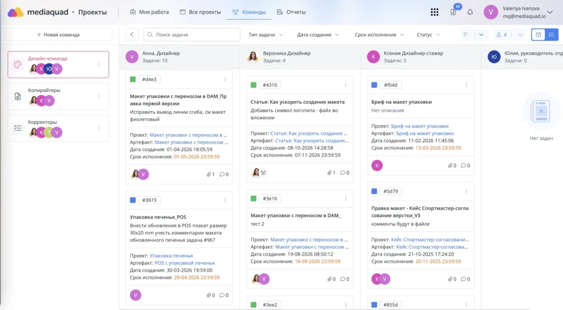Open the three-dot menu on task #3e16
Viewport: 563px width, 310px height.
(x=346, y=198)
